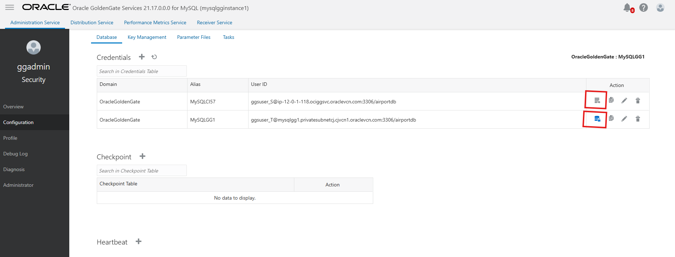The image size is (675, 257).
Task: Open Receiver Service tab
Action: coord(215,22)
